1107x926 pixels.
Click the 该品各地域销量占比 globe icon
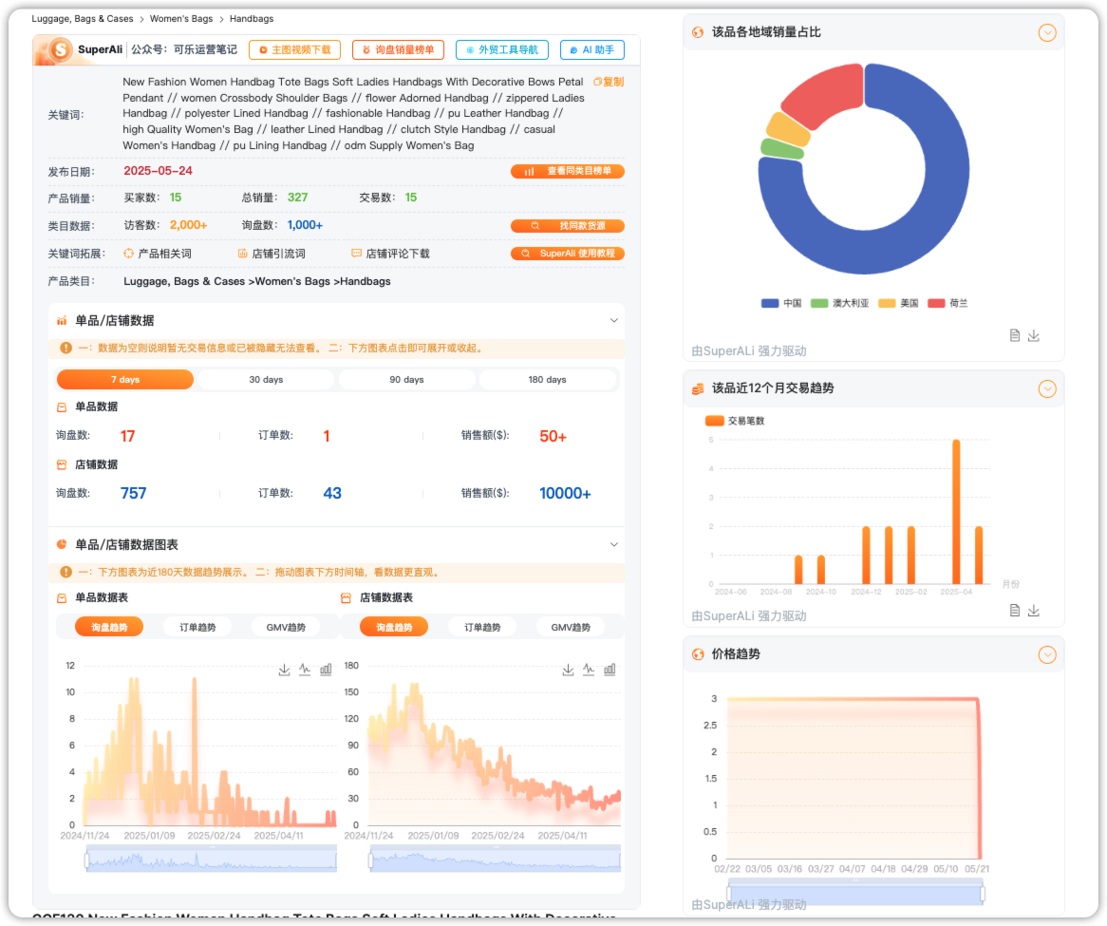[698, 32]
